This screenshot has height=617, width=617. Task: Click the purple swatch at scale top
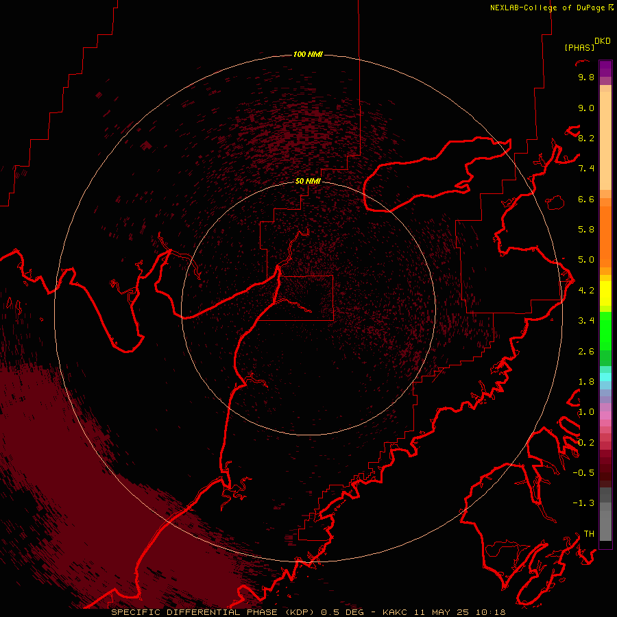[x=605, y=69]
